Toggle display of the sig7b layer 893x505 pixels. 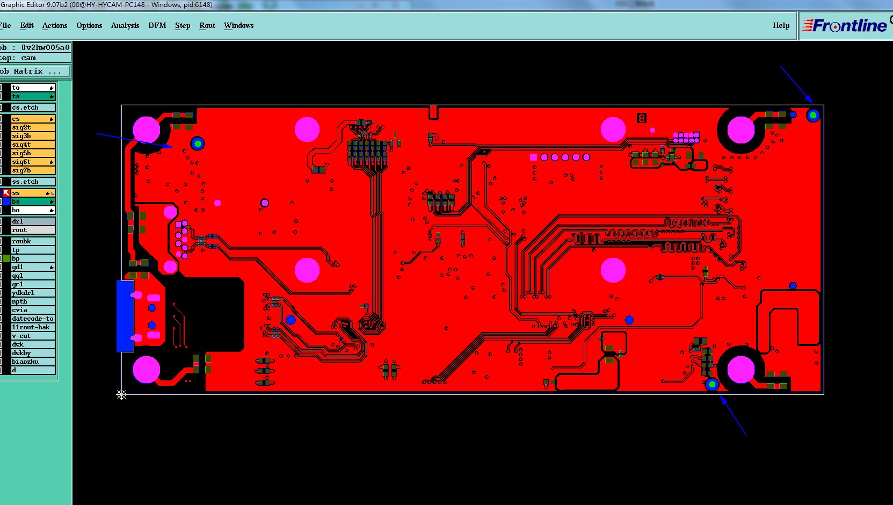[33, 170]
